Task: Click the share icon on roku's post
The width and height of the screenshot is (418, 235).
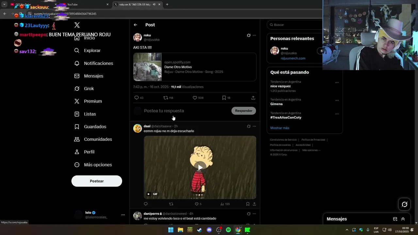Action: (x=253, y=98)
